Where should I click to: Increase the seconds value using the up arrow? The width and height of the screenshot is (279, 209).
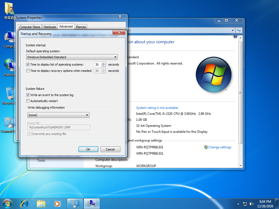coord(103,63)
